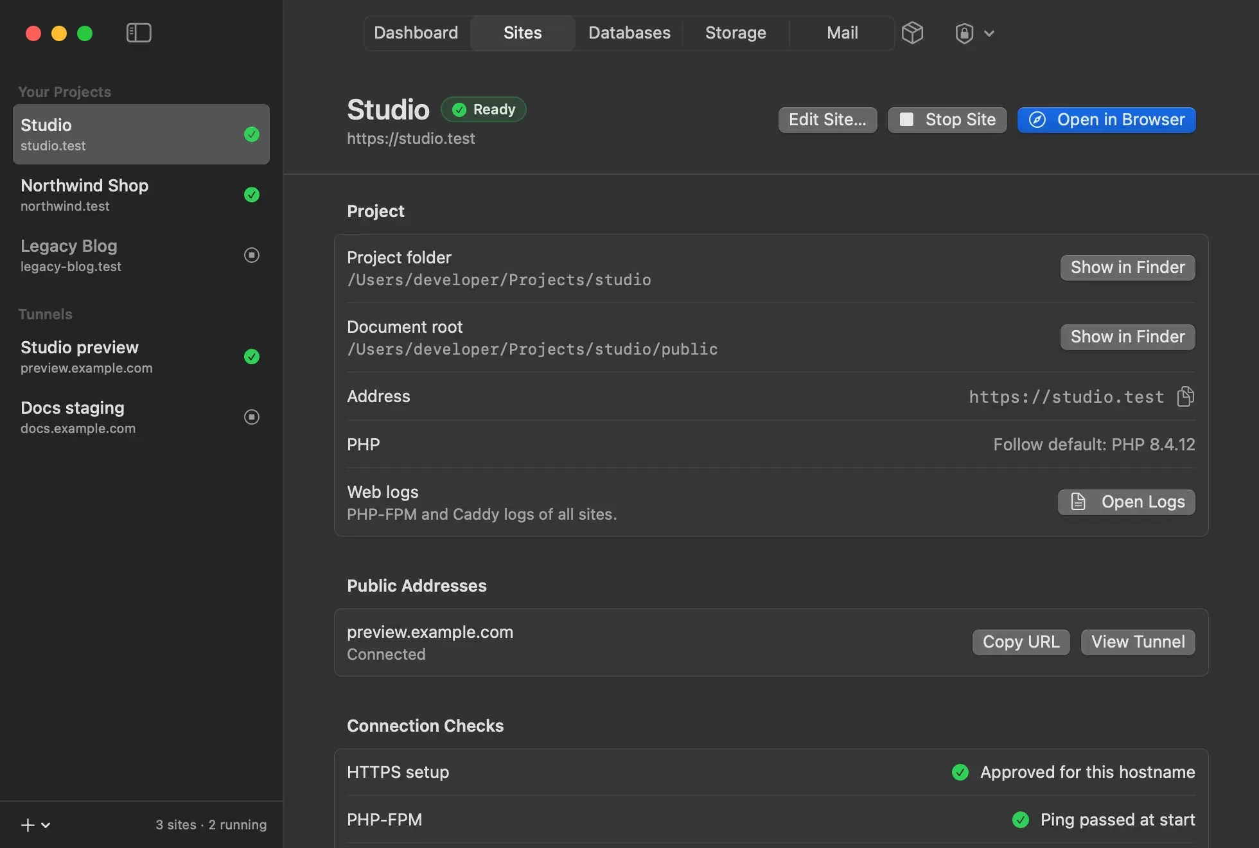Open the package box icon in toolbar

pyautogui.click(x=912, y=33)
